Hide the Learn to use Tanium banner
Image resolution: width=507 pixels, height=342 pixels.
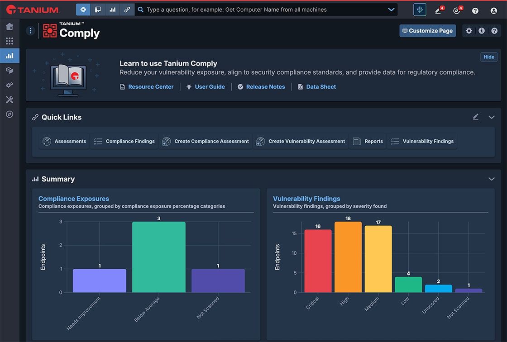pos(488,57)
